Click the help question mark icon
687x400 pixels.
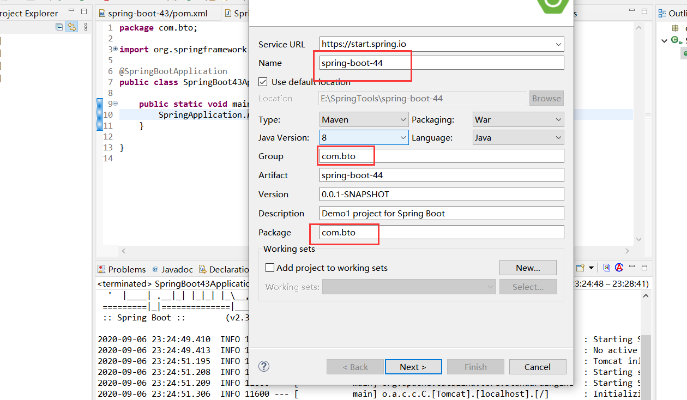tap(264, 366)
